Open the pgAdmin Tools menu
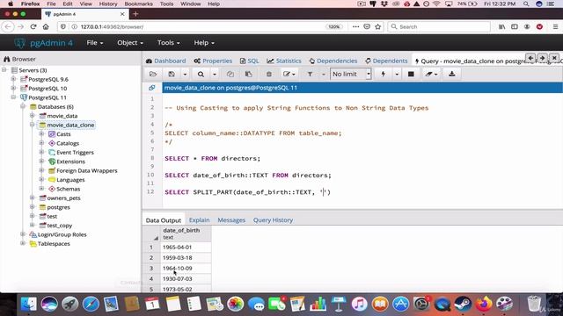 (168, 43)
